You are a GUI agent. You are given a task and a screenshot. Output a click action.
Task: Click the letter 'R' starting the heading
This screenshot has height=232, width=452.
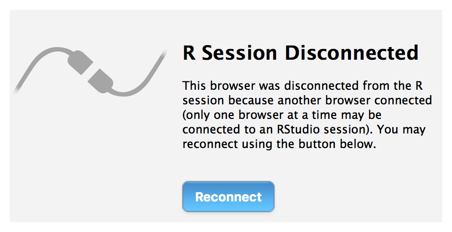tap(189, 53)
